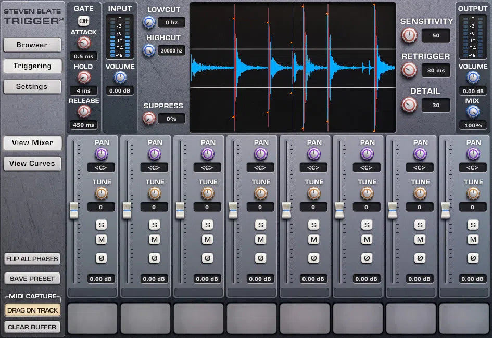The height and width of the screenshot is (338, 492).
Task: Mute the fourth channel strip
Action: pos(260,240)
